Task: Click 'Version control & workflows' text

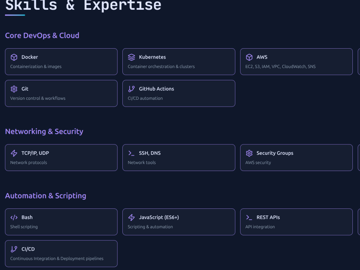Action: [x=38, y=98]
